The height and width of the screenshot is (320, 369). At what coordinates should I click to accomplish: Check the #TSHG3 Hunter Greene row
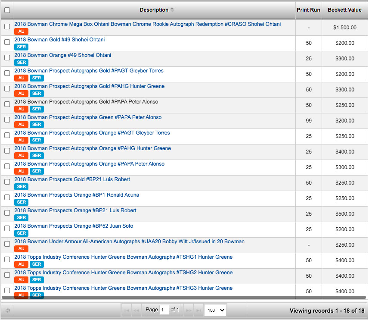7,291
